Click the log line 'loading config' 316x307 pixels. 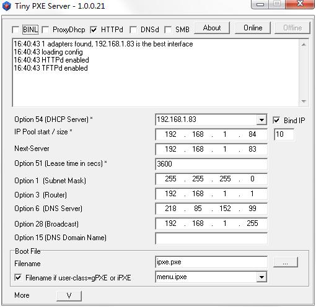[48, 52]
